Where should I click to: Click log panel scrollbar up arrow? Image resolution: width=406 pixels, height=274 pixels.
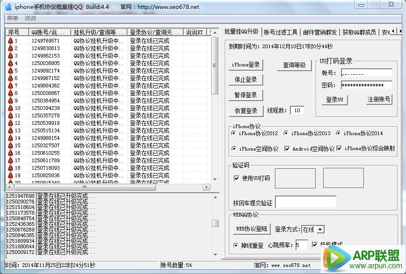click(215, 197)
